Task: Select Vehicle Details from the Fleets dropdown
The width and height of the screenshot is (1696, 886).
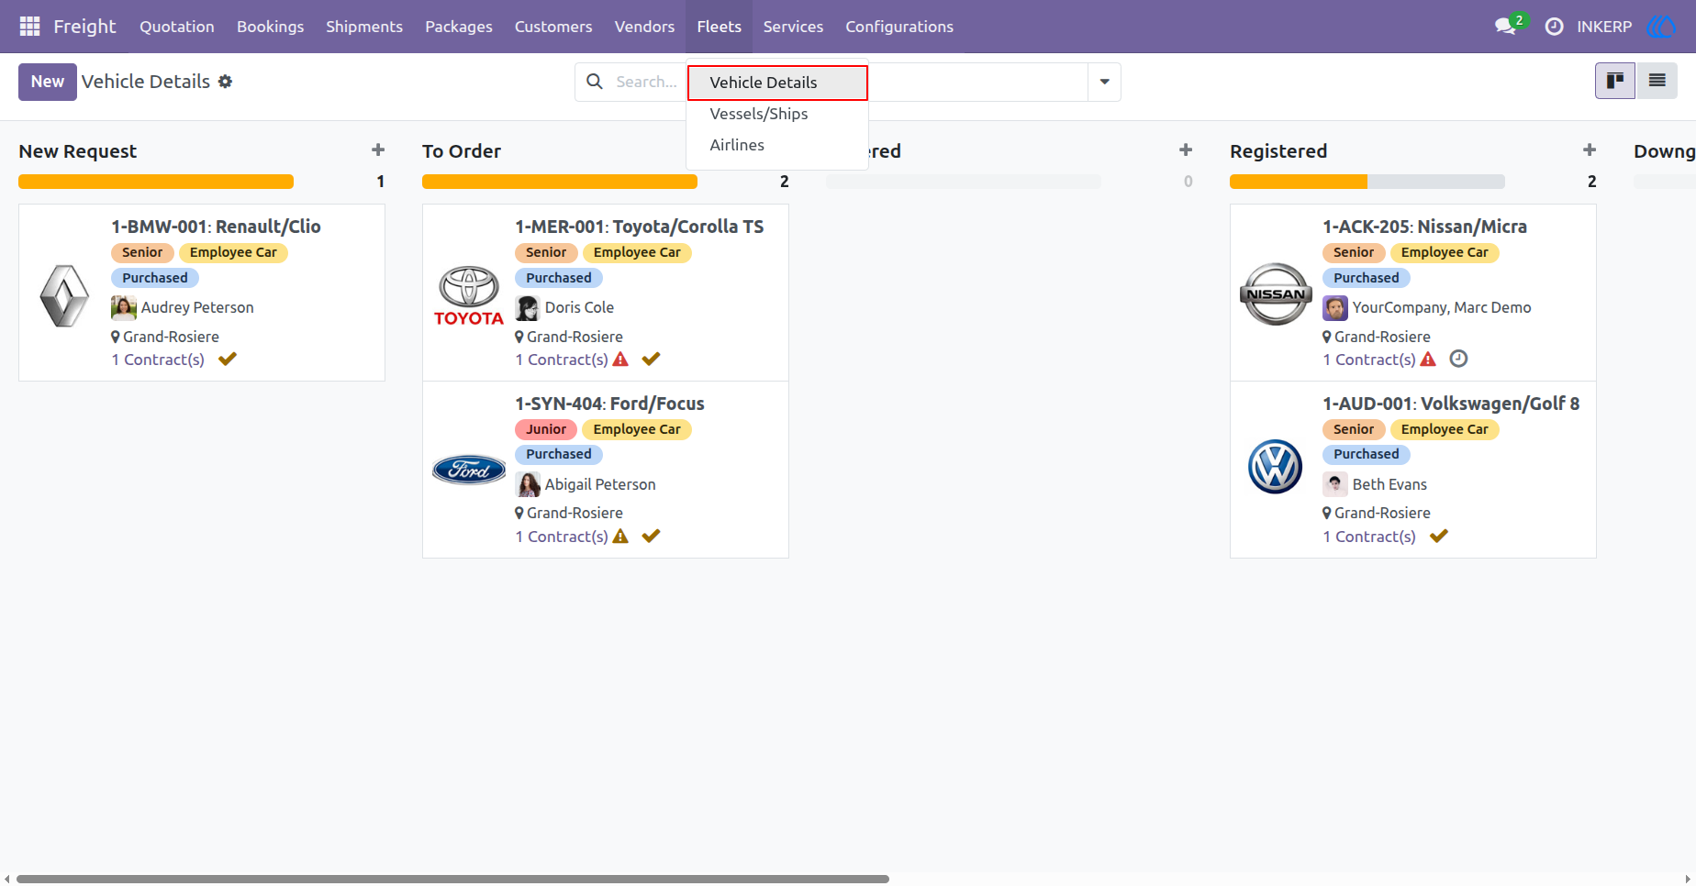Action: [777, 83]
